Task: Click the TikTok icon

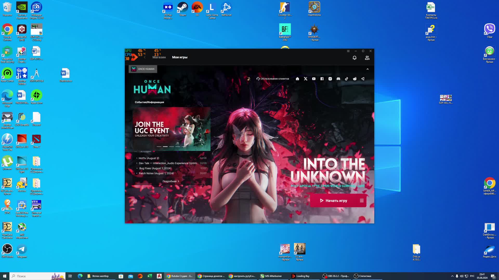Action: pos(346,79)
